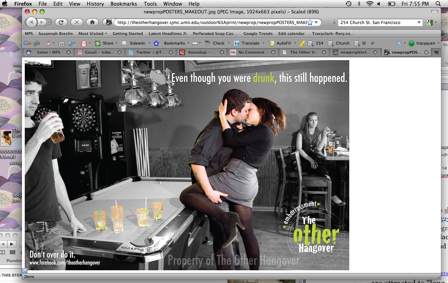Screen dimensions: 448x283
Task: Switch to the Gmail - Inbox tab
Action: 99,52
